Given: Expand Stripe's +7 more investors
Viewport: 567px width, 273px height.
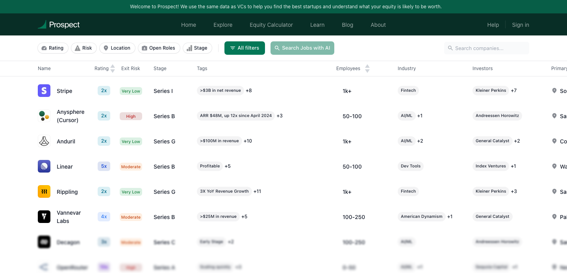Looking at the screenshot, I should point(514,91).
